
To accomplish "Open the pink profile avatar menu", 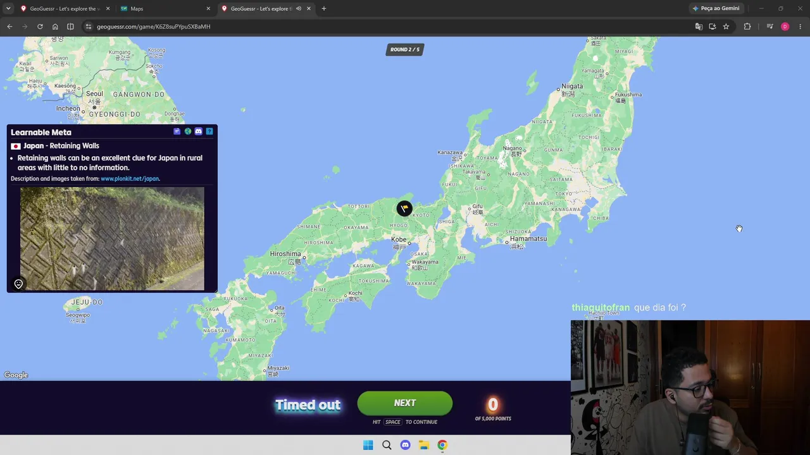I will [785, 27].
